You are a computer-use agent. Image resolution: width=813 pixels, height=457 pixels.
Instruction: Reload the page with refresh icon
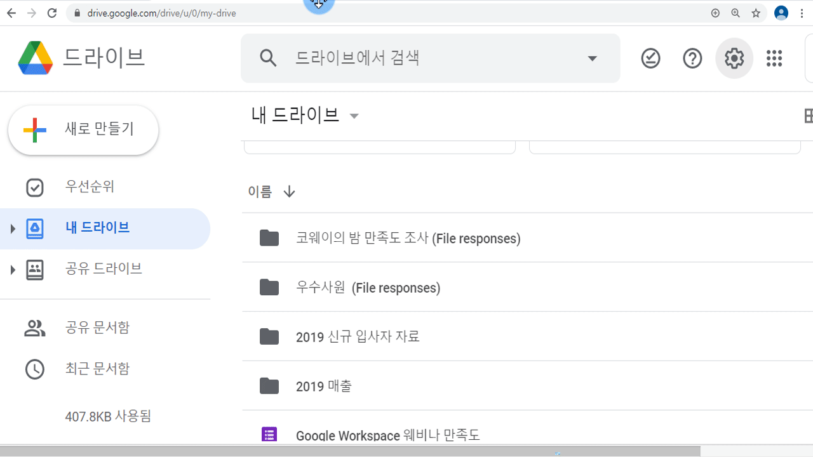tap(52, 13)
